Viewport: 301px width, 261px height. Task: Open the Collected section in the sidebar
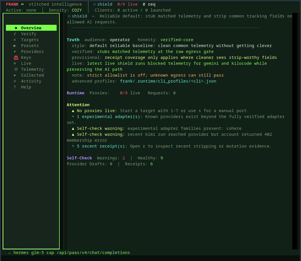(32, 75)
